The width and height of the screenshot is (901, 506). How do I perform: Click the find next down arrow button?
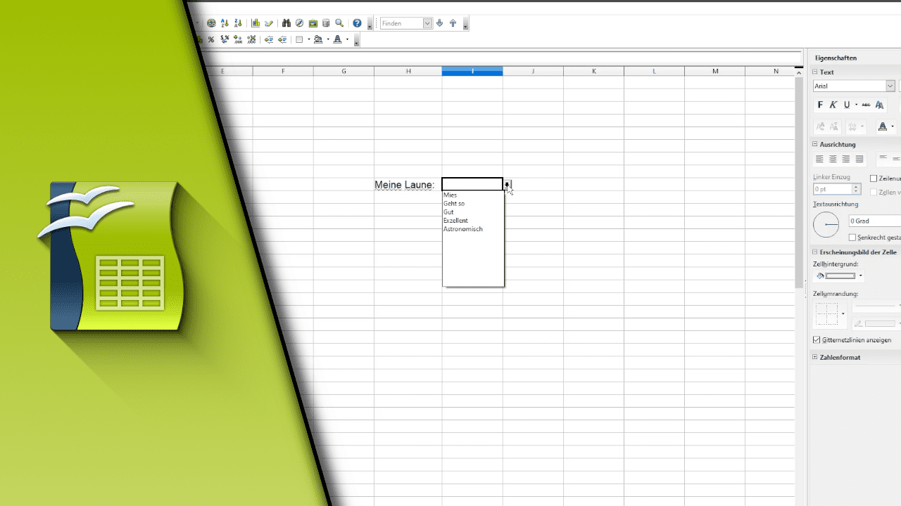tap(440, 23)
